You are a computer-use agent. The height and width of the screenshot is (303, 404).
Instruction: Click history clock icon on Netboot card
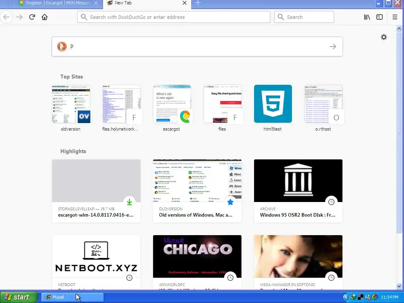click(129, 277)
